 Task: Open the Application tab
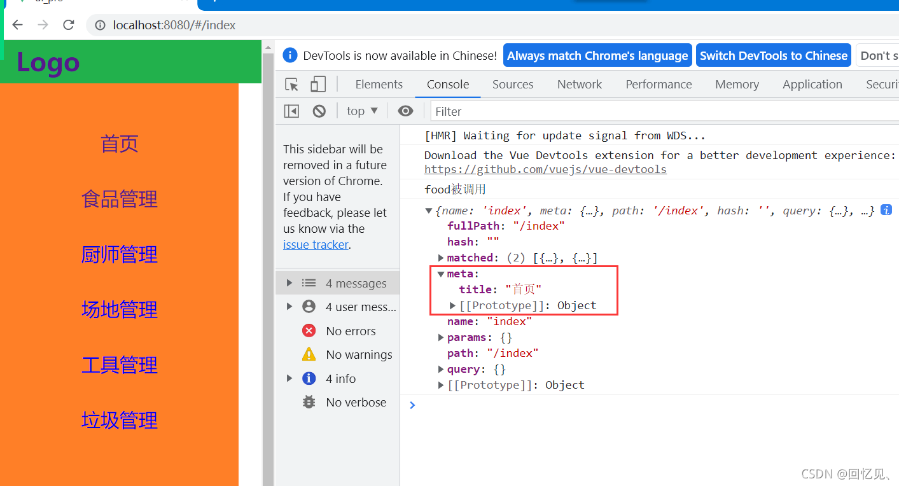click(812, 85)
